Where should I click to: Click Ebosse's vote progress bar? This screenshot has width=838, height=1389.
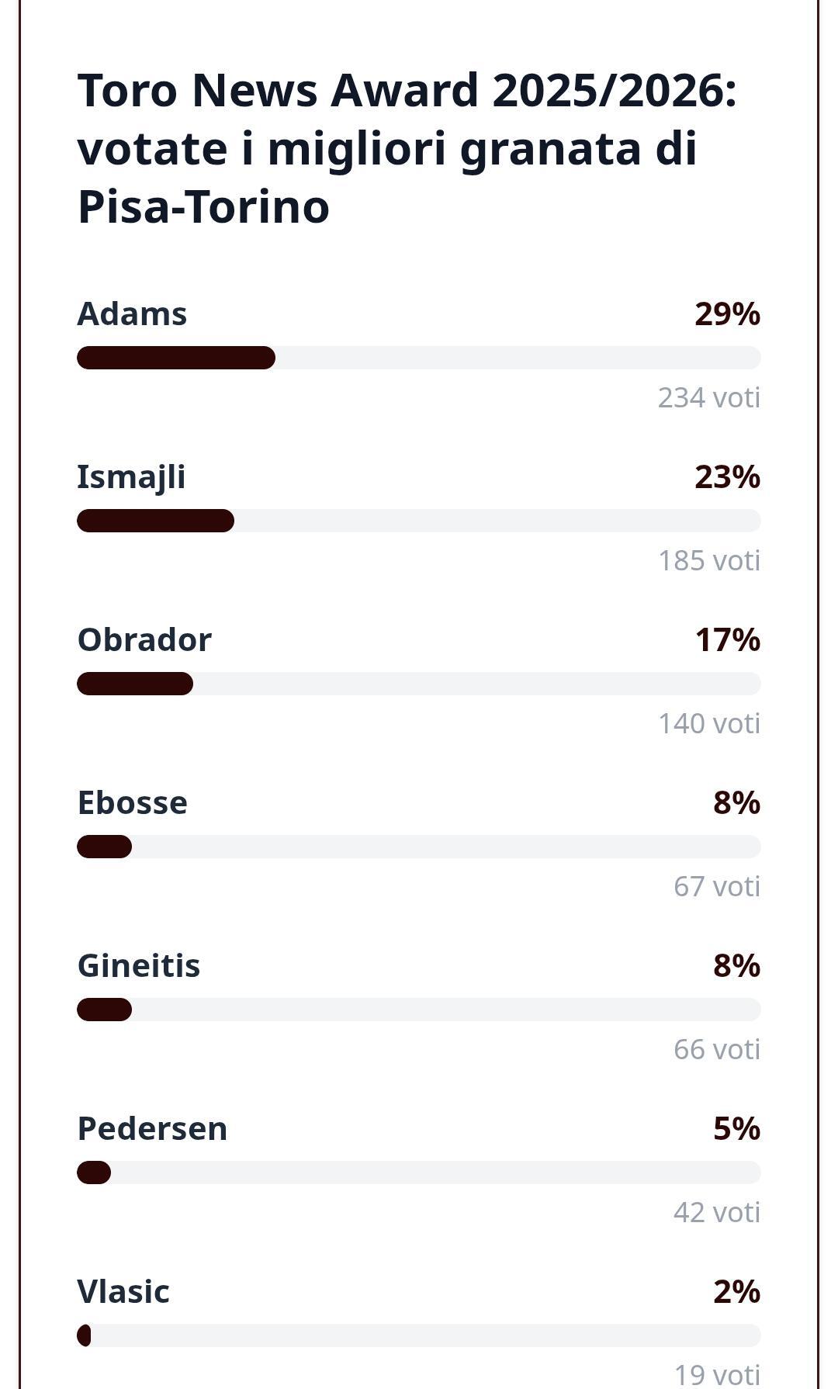pyautogui.click(x=418, y=847)
